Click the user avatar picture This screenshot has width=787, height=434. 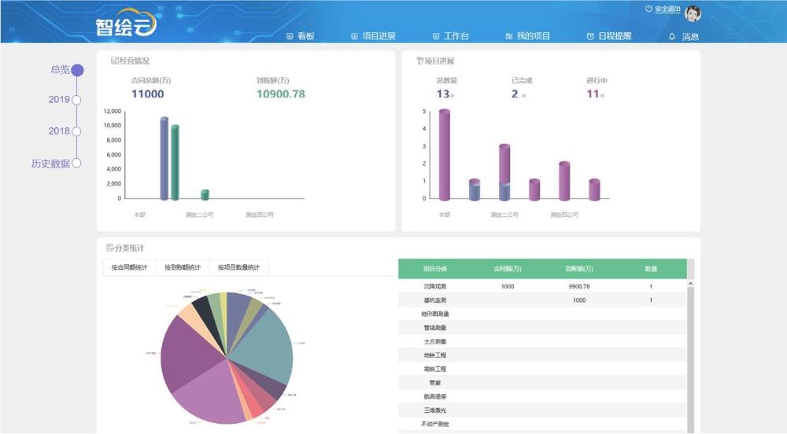point(693,13)
